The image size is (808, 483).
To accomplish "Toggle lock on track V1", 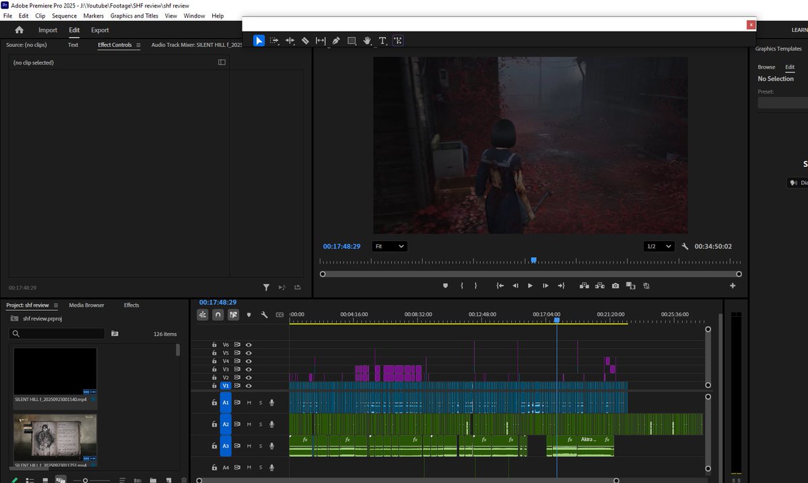I will click(214, 386).
